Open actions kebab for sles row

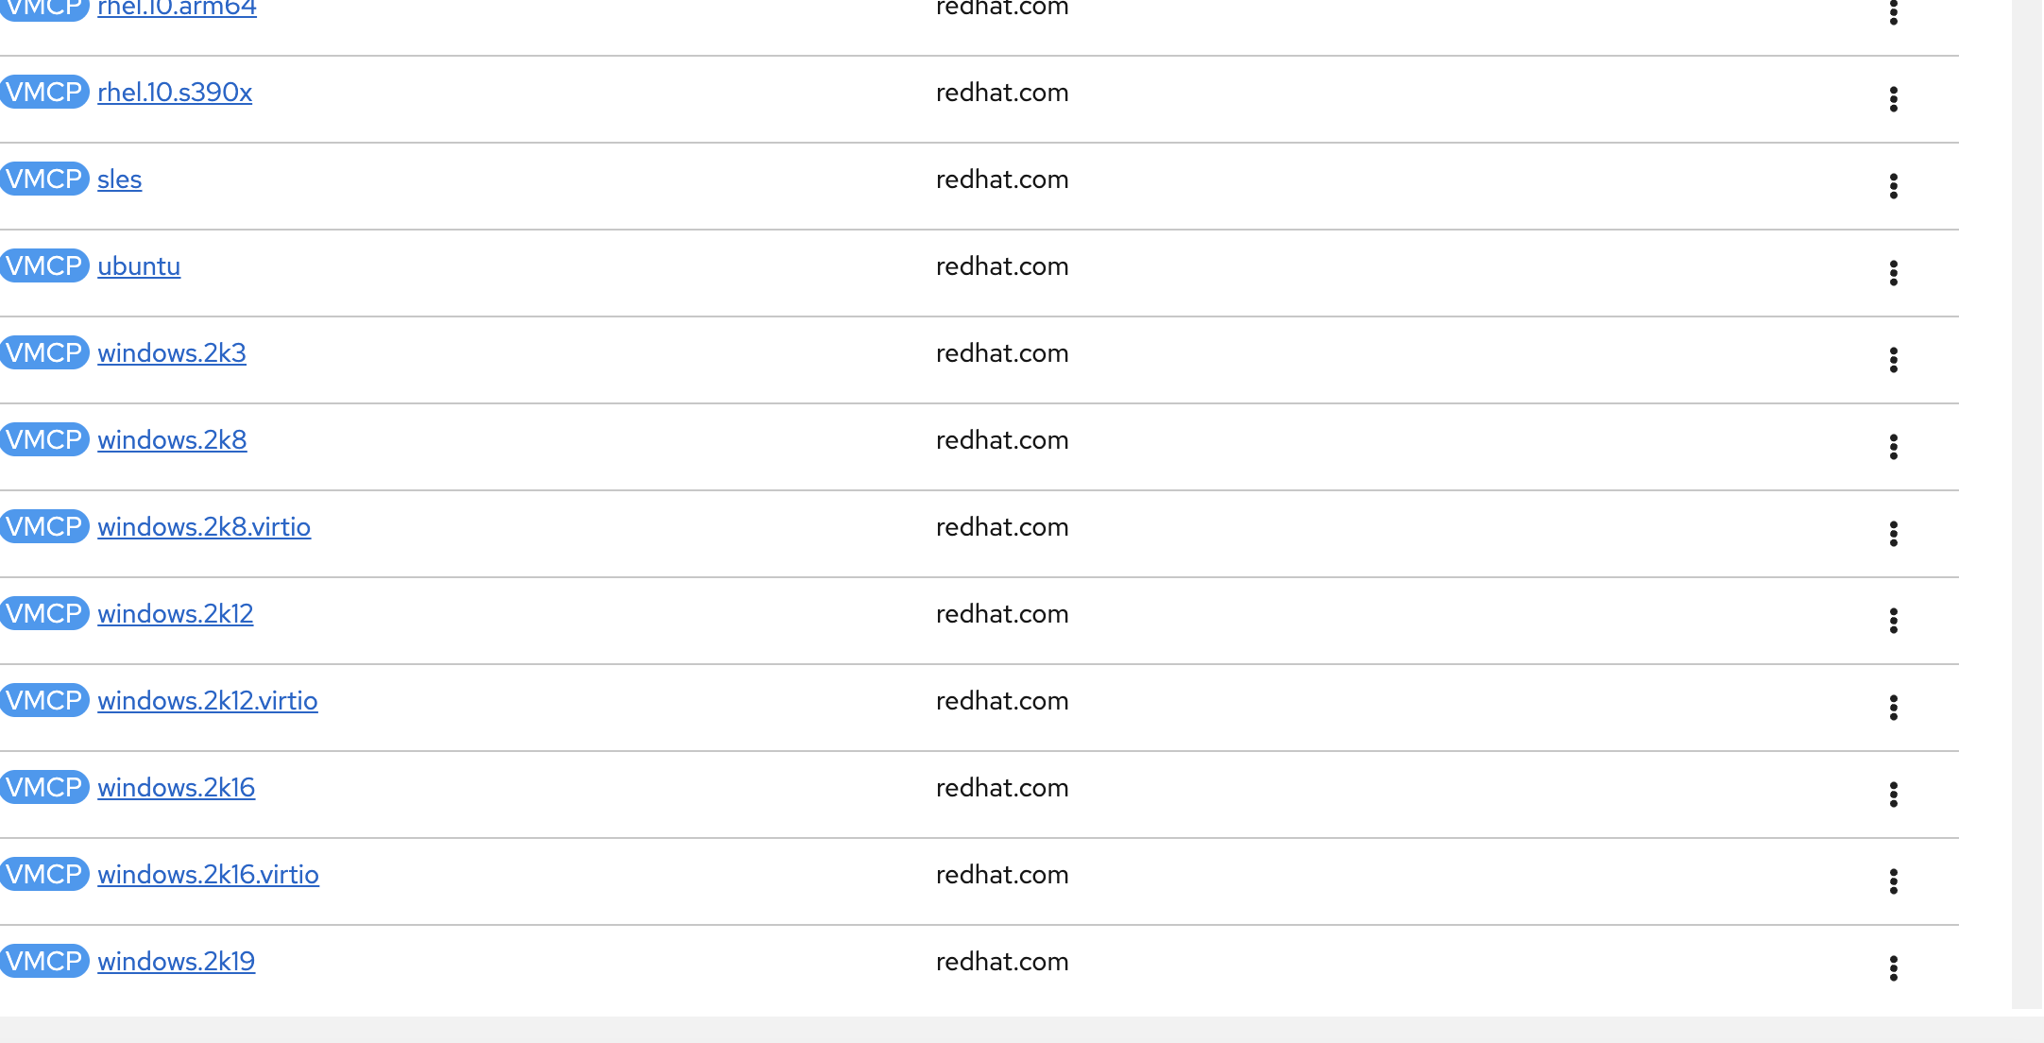pos(1893,186)
